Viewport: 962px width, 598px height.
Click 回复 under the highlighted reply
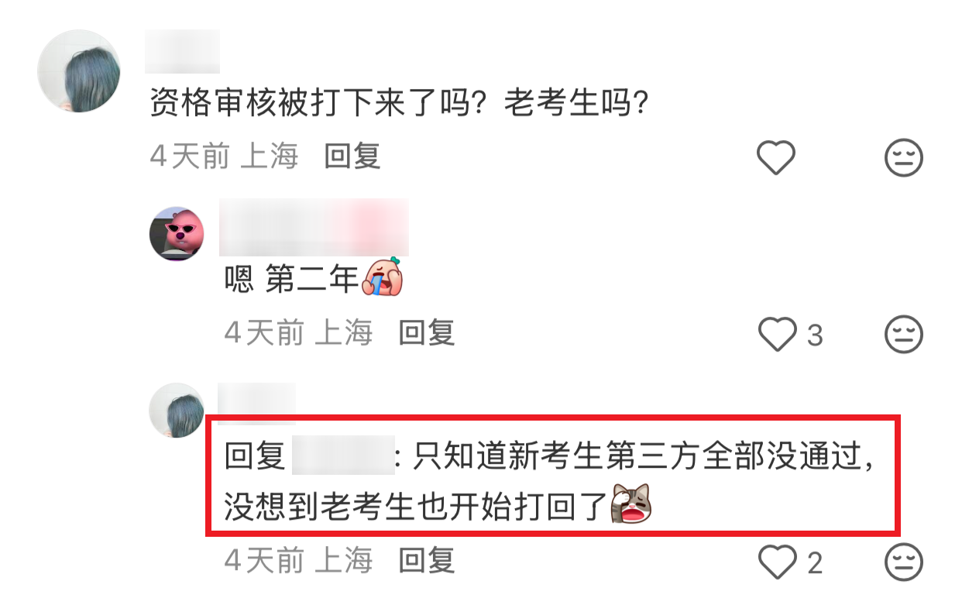click(x=427, y=559)
